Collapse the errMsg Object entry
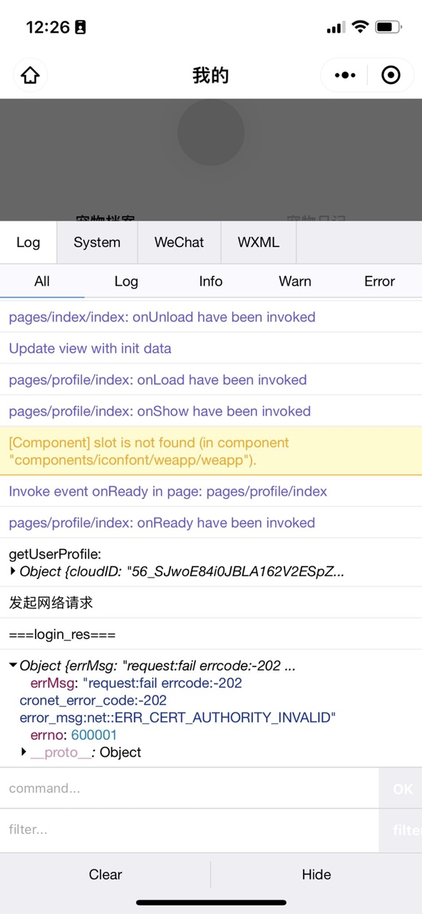The image size is (422, 914). (13, 666)
